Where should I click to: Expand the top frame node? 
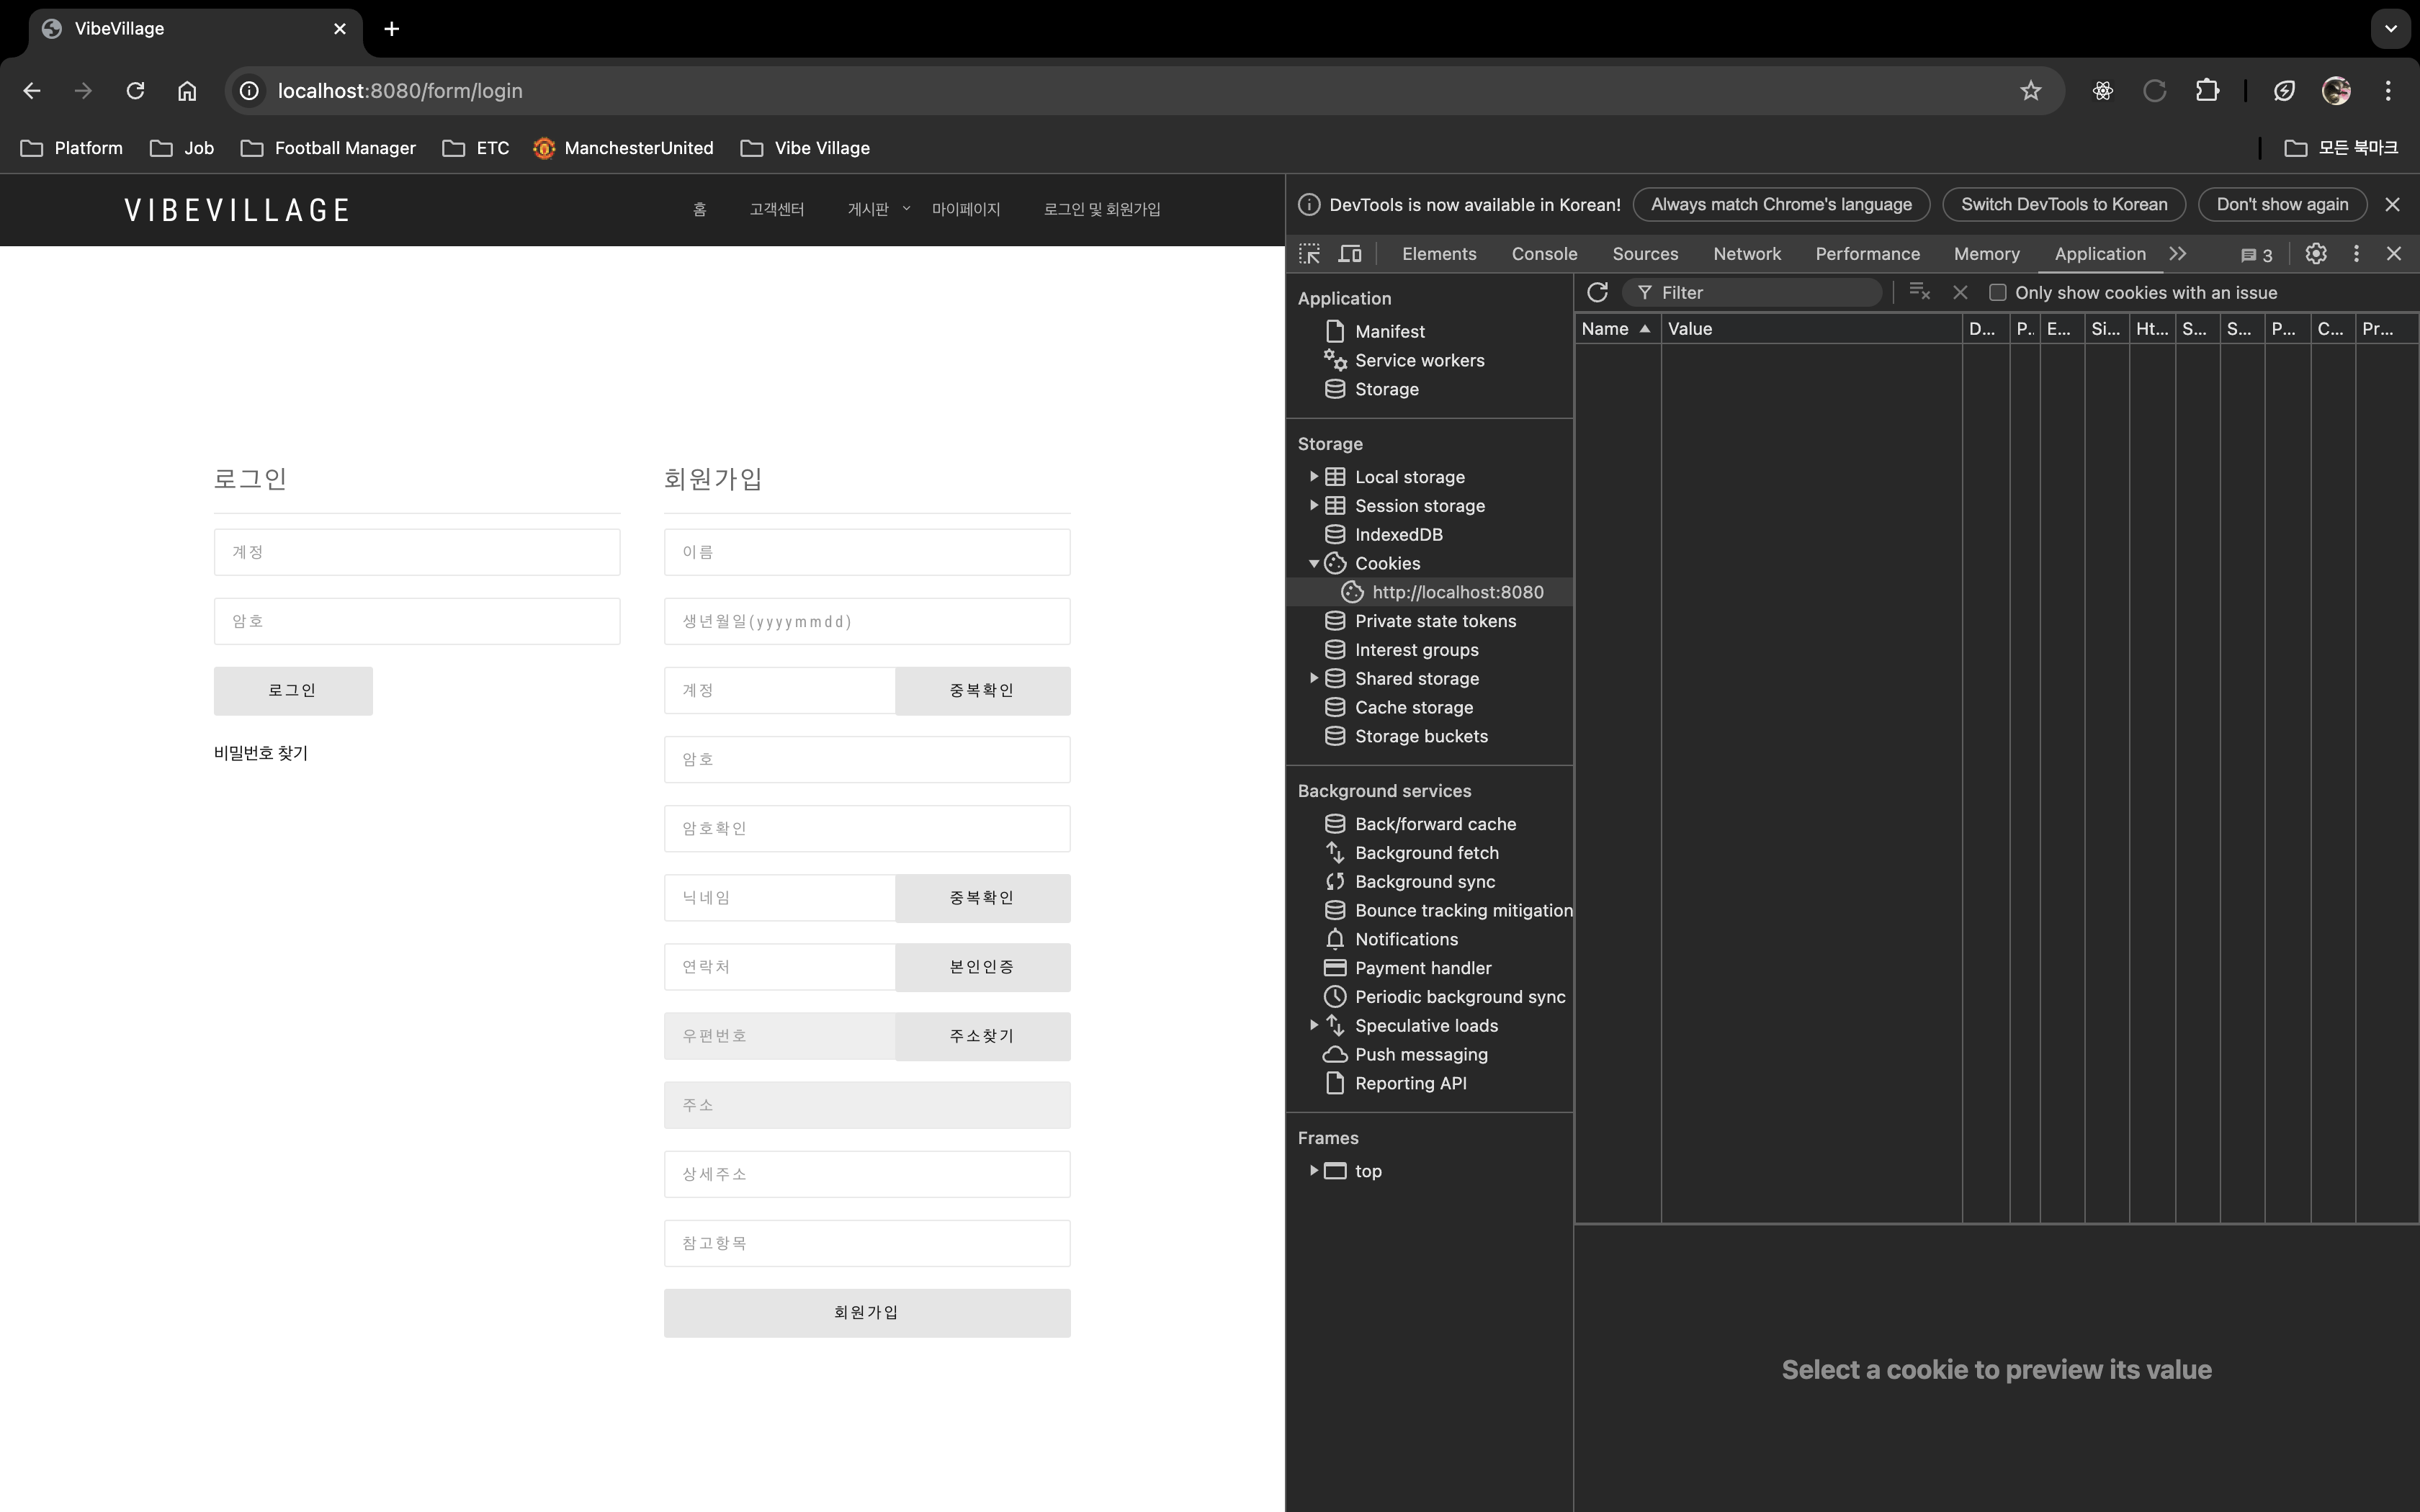(x=1313, y=1171)
